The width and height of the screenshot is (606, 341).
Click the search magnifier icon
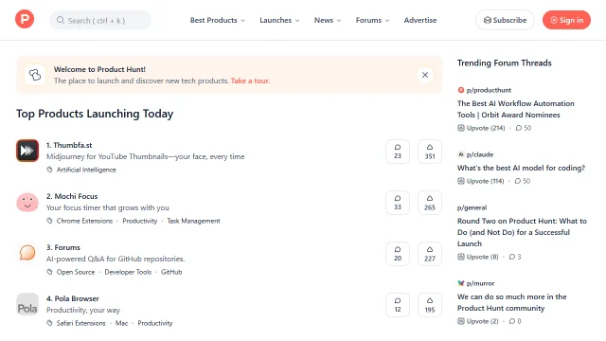pos(61,20)
